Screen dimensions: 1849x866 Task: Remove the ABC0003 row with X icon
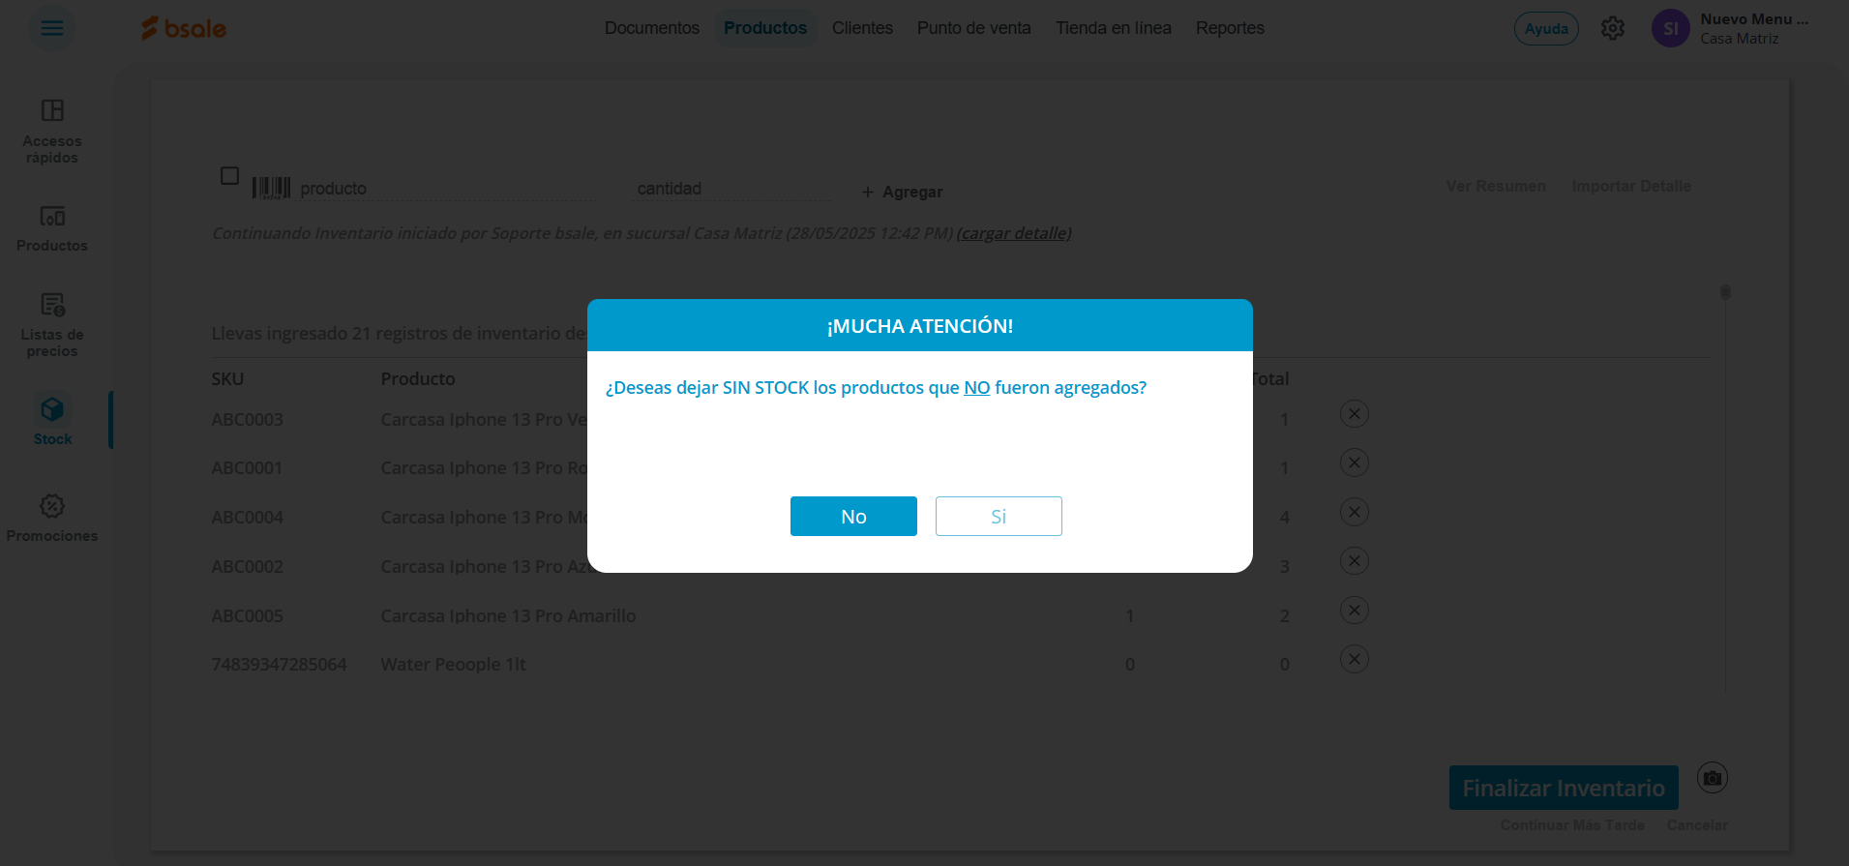[1355, 414]
